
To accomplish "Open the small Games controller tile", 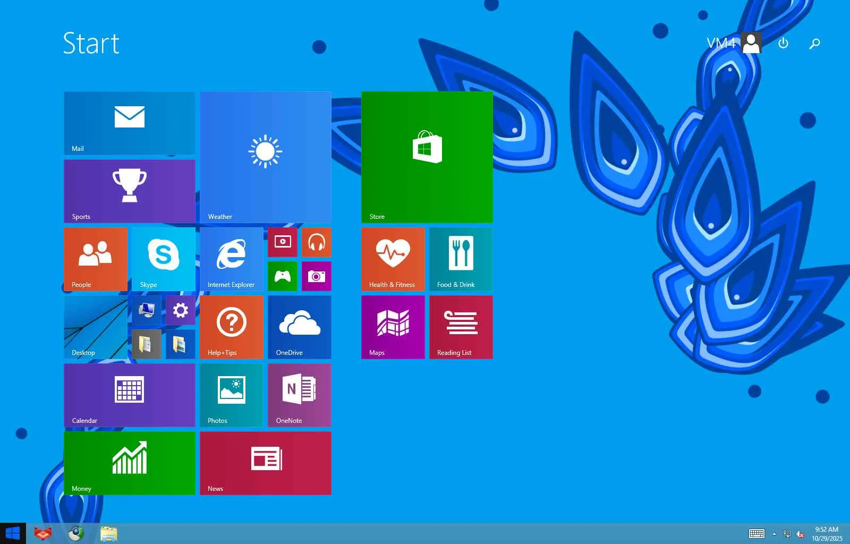I will tap(283, 276).
